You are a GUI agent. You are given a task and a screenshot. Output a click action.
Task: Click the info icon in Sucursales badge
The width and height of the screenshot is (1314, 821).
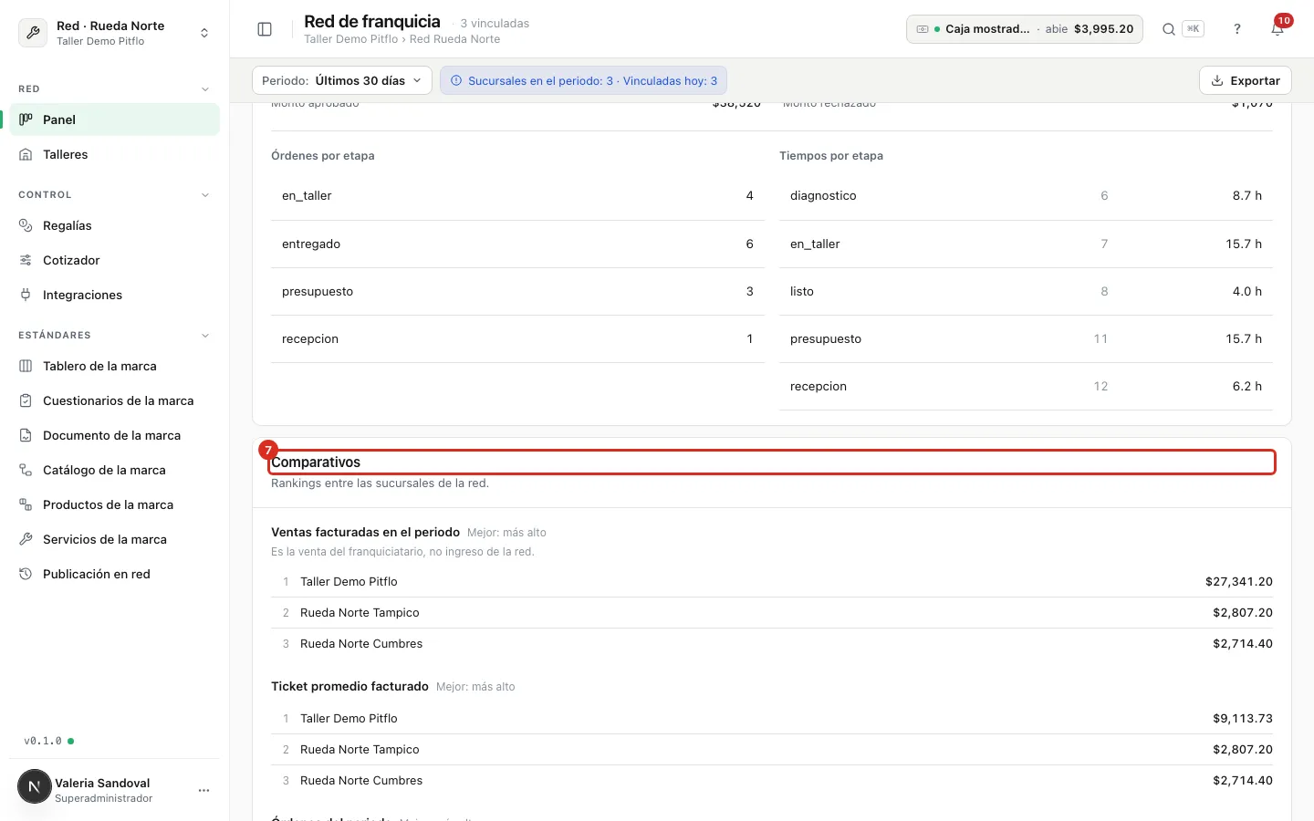pyautogui.click(x=456, y=80)
